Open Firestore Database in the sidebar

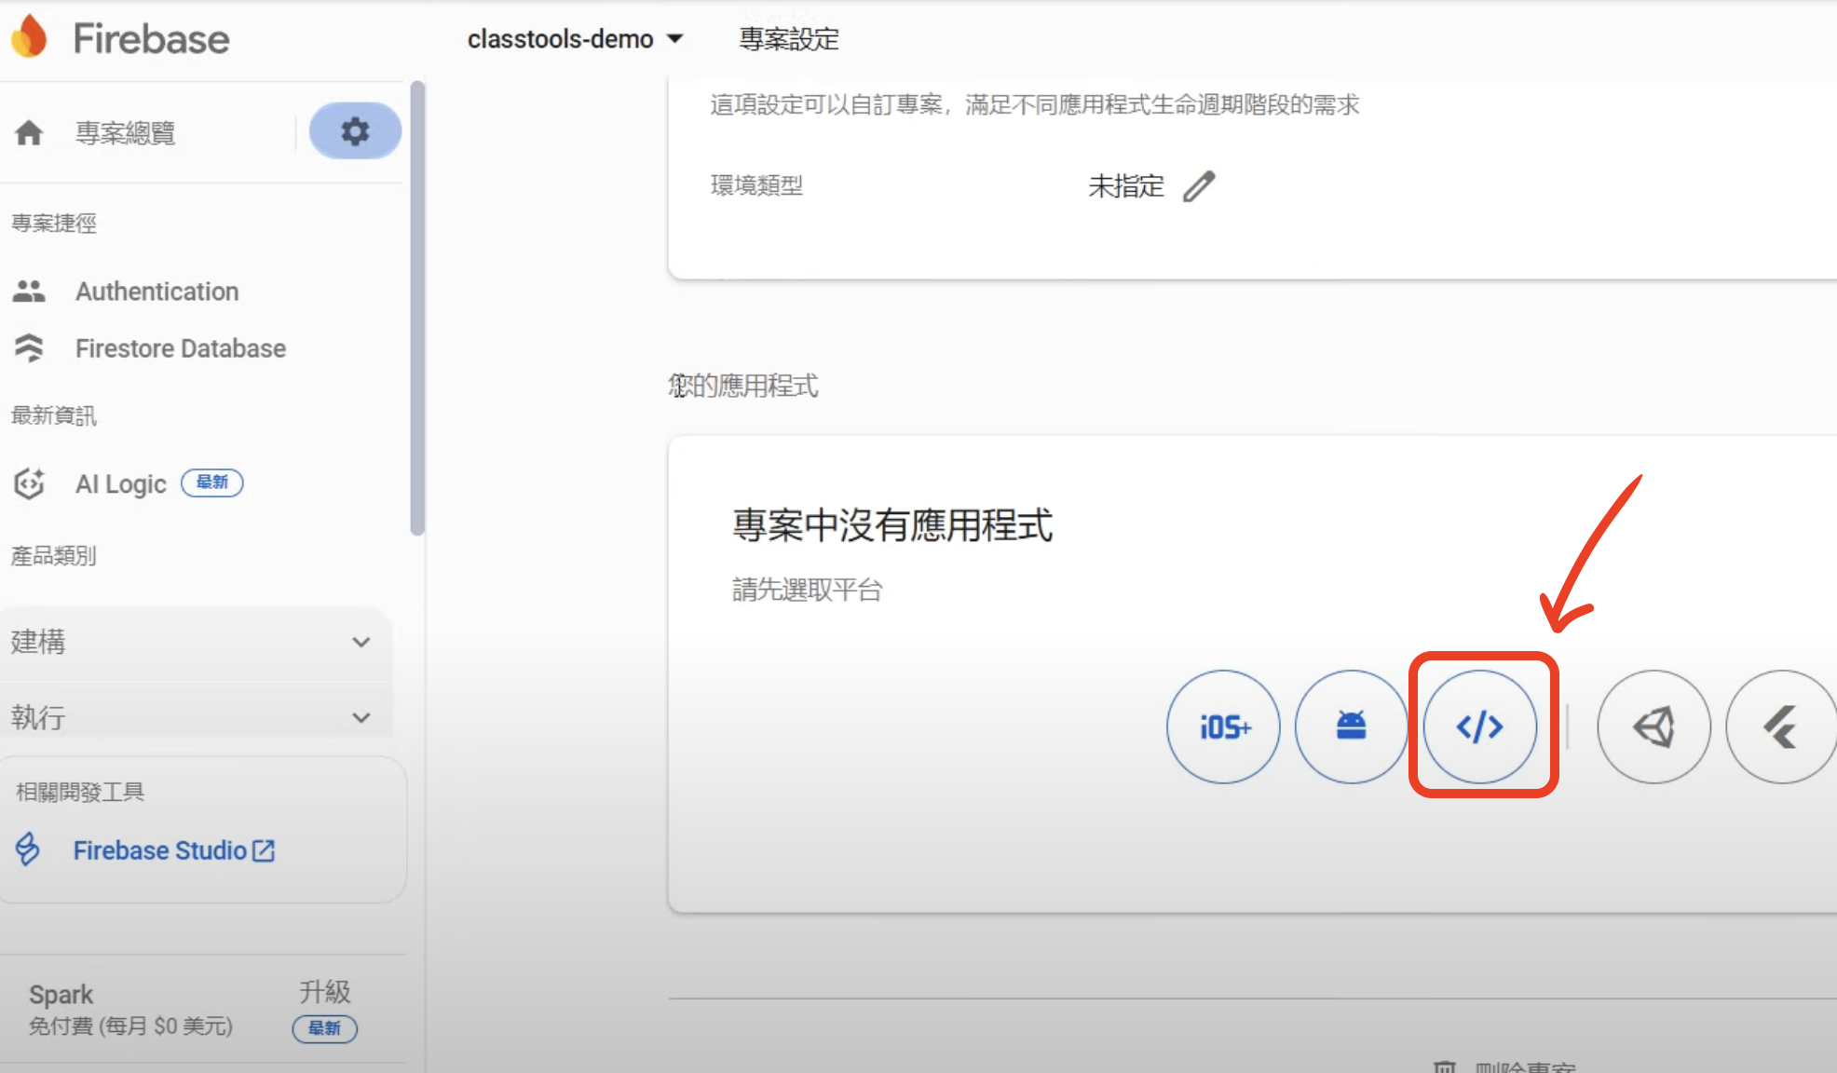[x=180, y=348]
